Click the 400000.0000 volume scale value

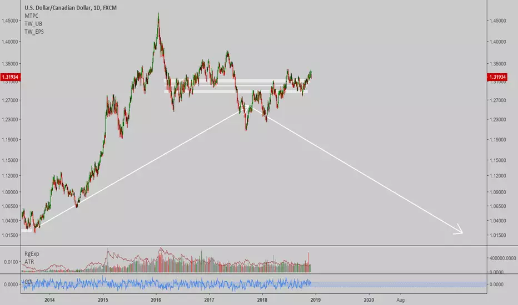tap(502, 258)
